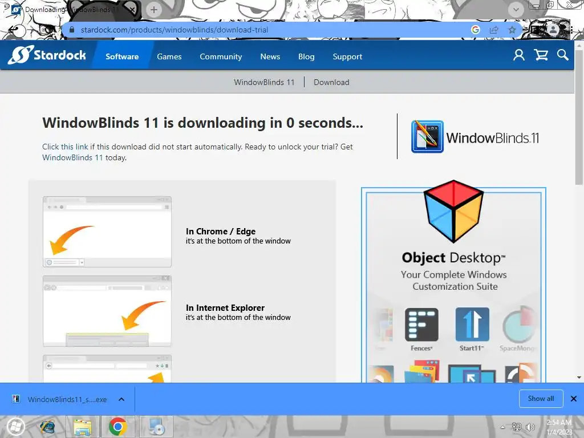
Task: Select the WindowBlinds 11 sub-navigation link
Action: (x=264, y=82)
